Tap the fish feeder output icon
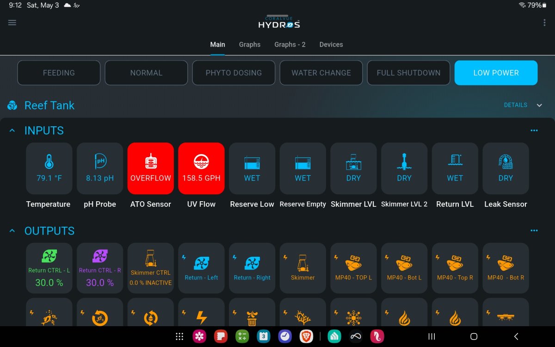Screen dimensions: 555x347 (x=49, y=318)
